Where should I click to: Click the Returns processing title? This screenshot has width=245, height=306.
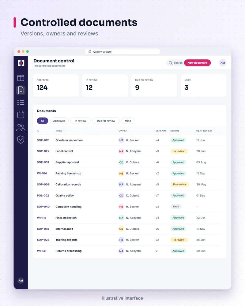[x=68, y=251]
